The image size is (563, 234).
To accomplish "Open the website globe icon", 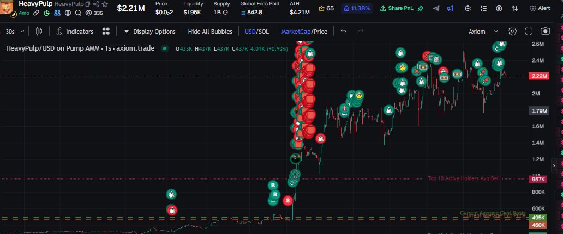I will pyautogui.click(x=68, y=13).
